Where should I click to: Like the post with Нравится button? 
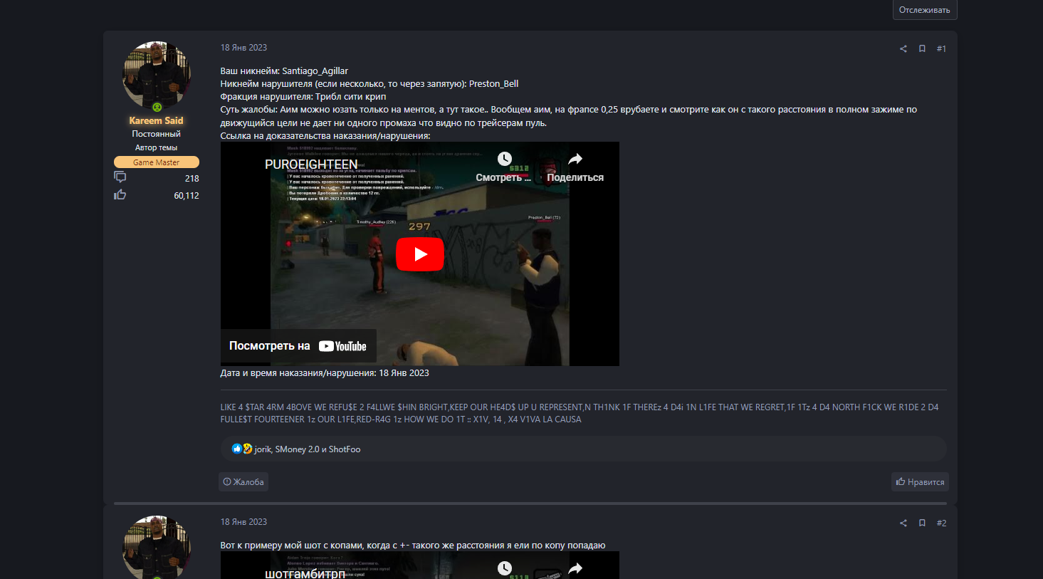pyautogui.click(x=920, y=482)
